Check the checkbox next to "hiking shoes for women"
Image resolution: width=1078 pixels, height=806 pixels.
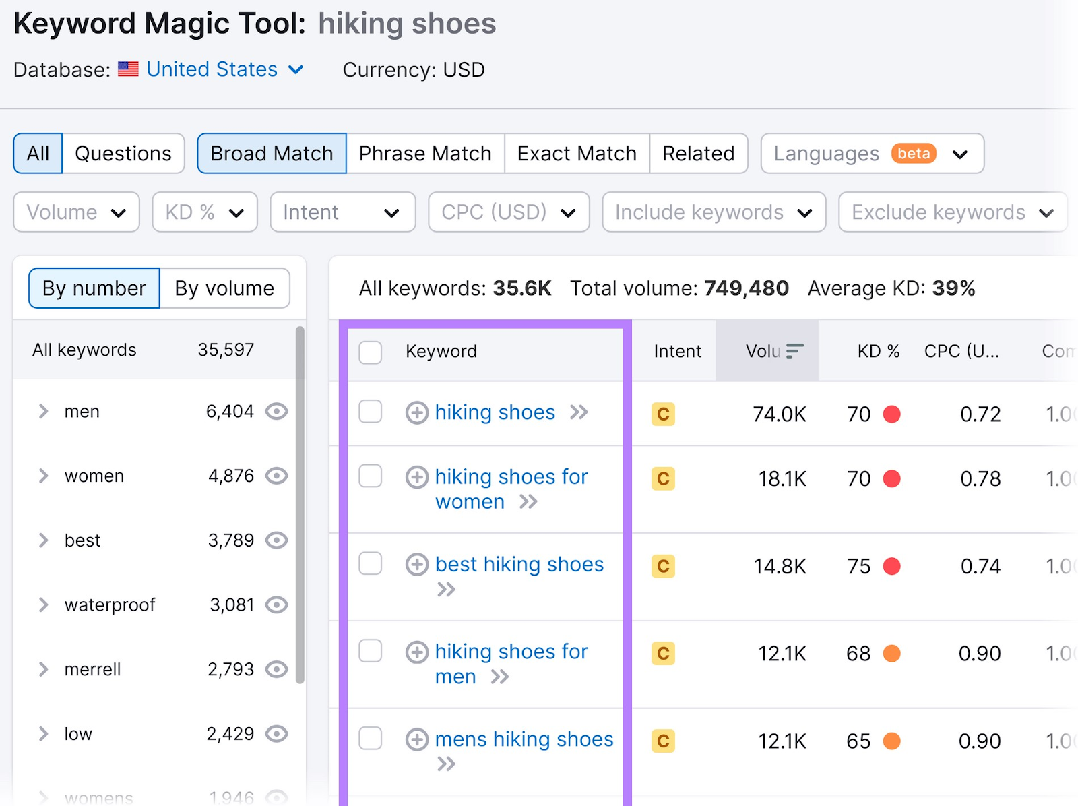coord(370,476)
